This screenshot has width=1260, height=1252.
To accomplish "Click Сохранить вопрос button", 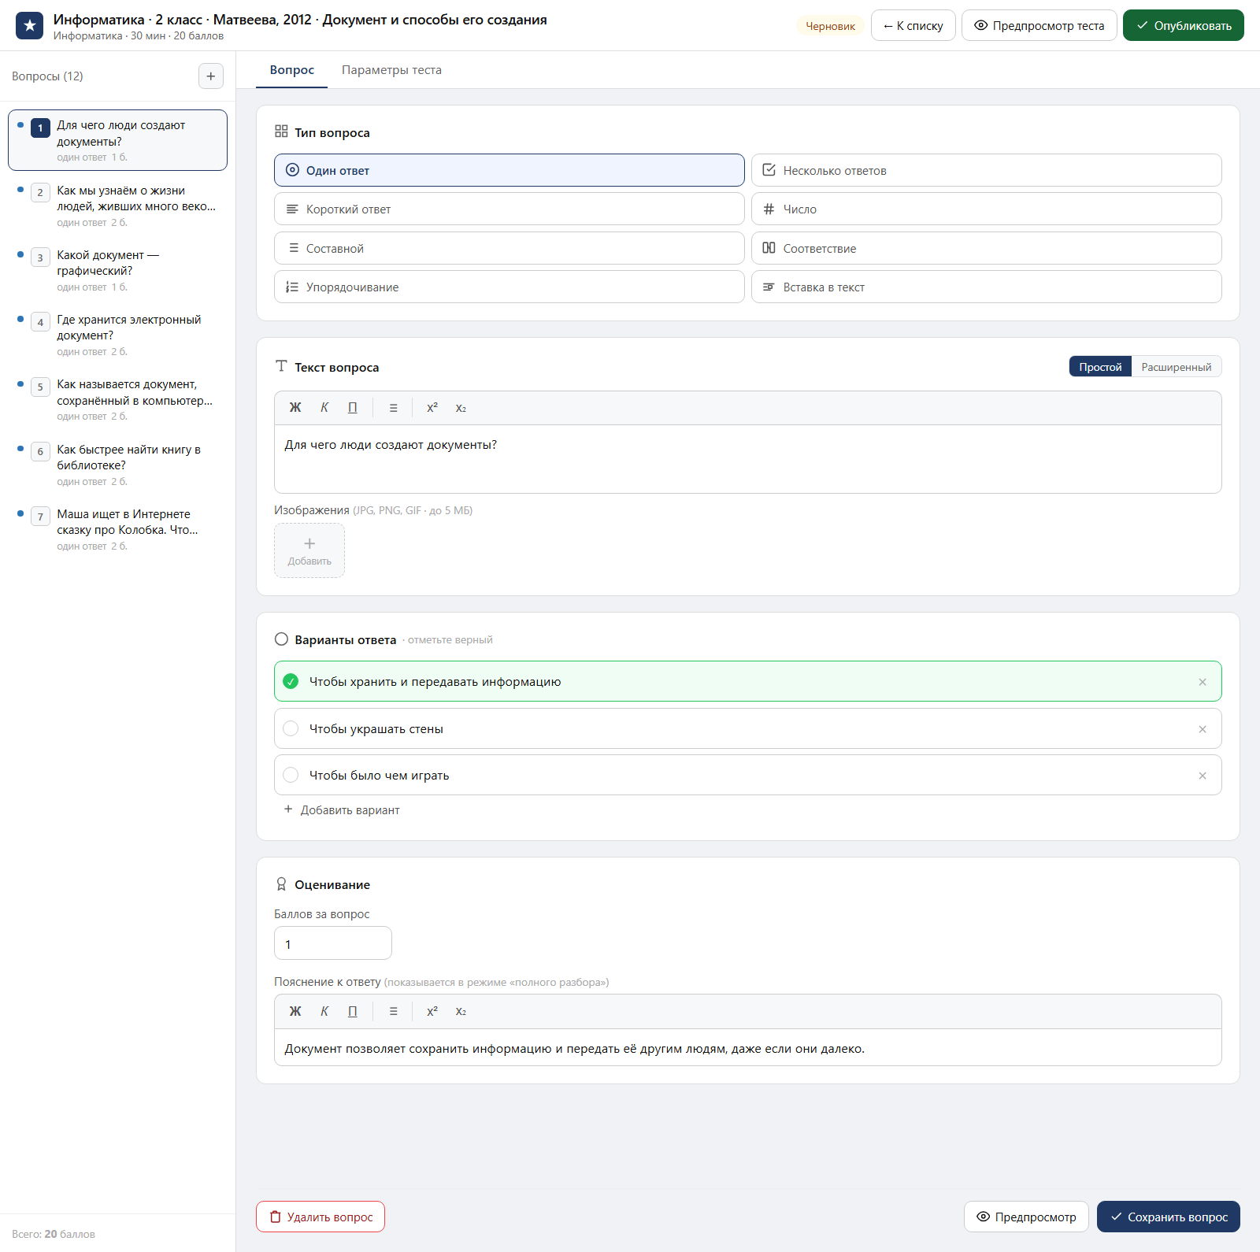I will pyautogui.click(x=1169, y=1217).
